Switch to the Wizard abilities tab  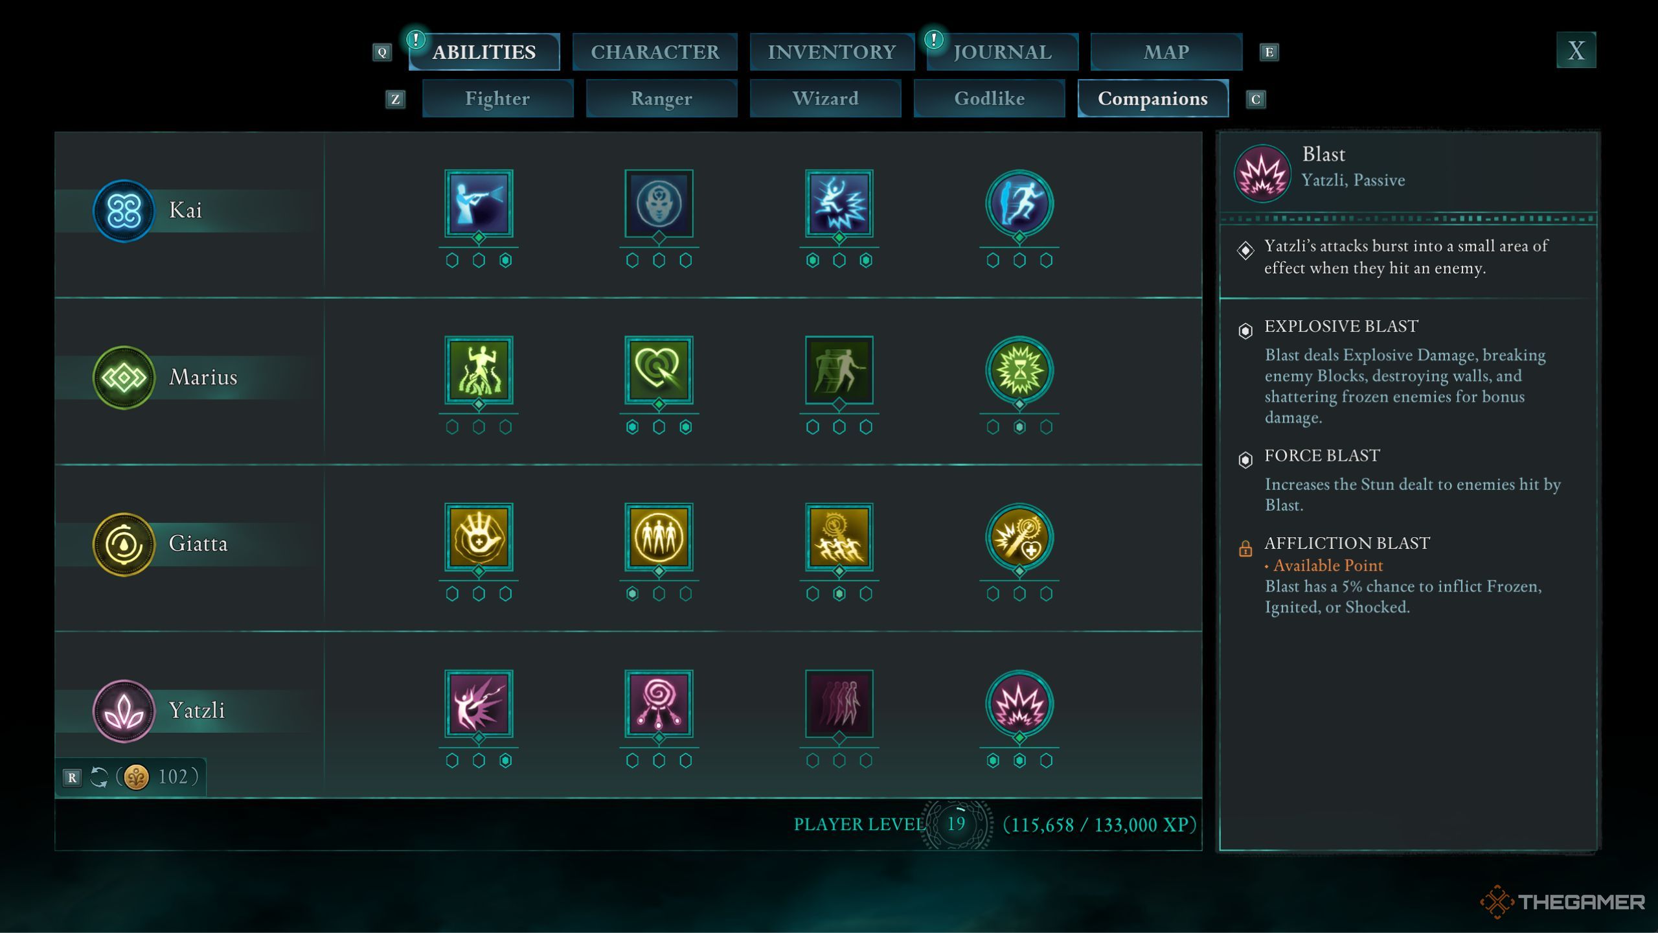tap(824, 98)
